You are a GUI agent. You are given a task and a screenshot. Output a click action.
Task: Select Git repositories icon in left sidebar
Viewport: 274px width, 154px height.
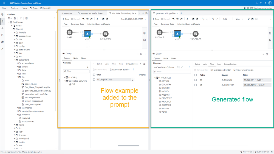(2, 49)
